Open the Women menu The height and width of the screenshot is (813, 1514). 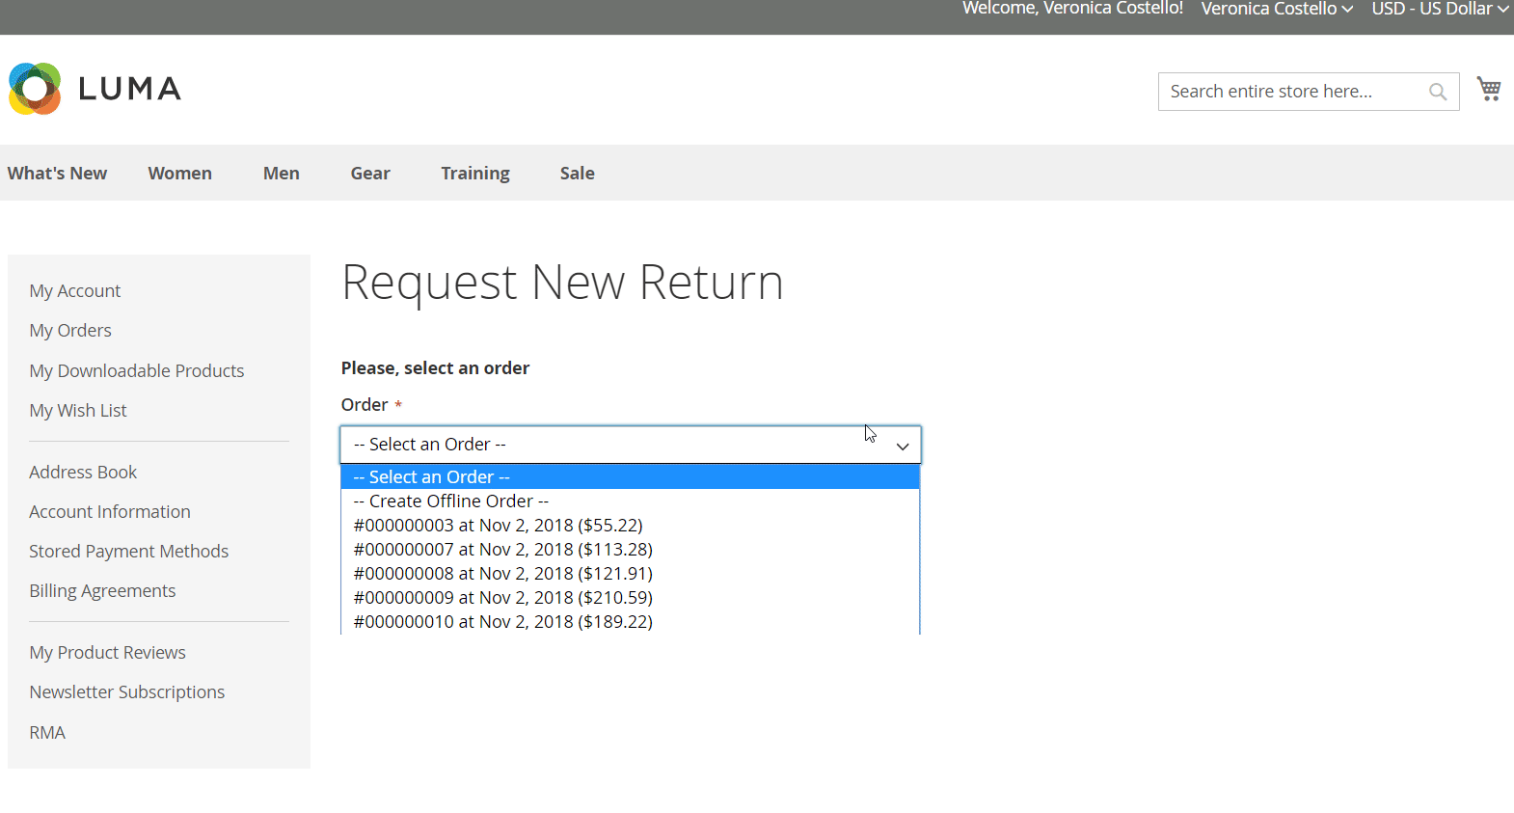click(x=180, y=174)
